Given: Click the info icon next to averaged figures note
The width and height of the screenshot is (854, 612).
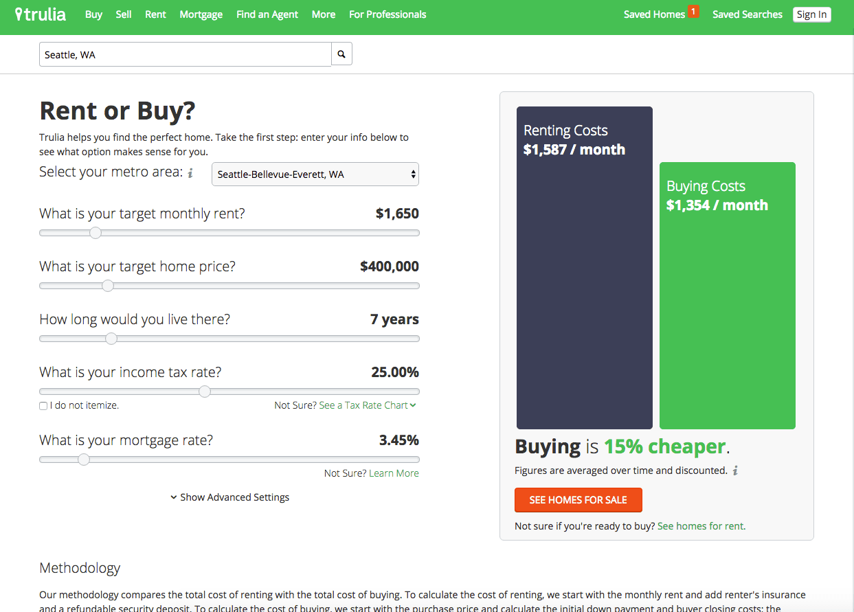Looking at the screenshot, I should (x=734, y=471).
